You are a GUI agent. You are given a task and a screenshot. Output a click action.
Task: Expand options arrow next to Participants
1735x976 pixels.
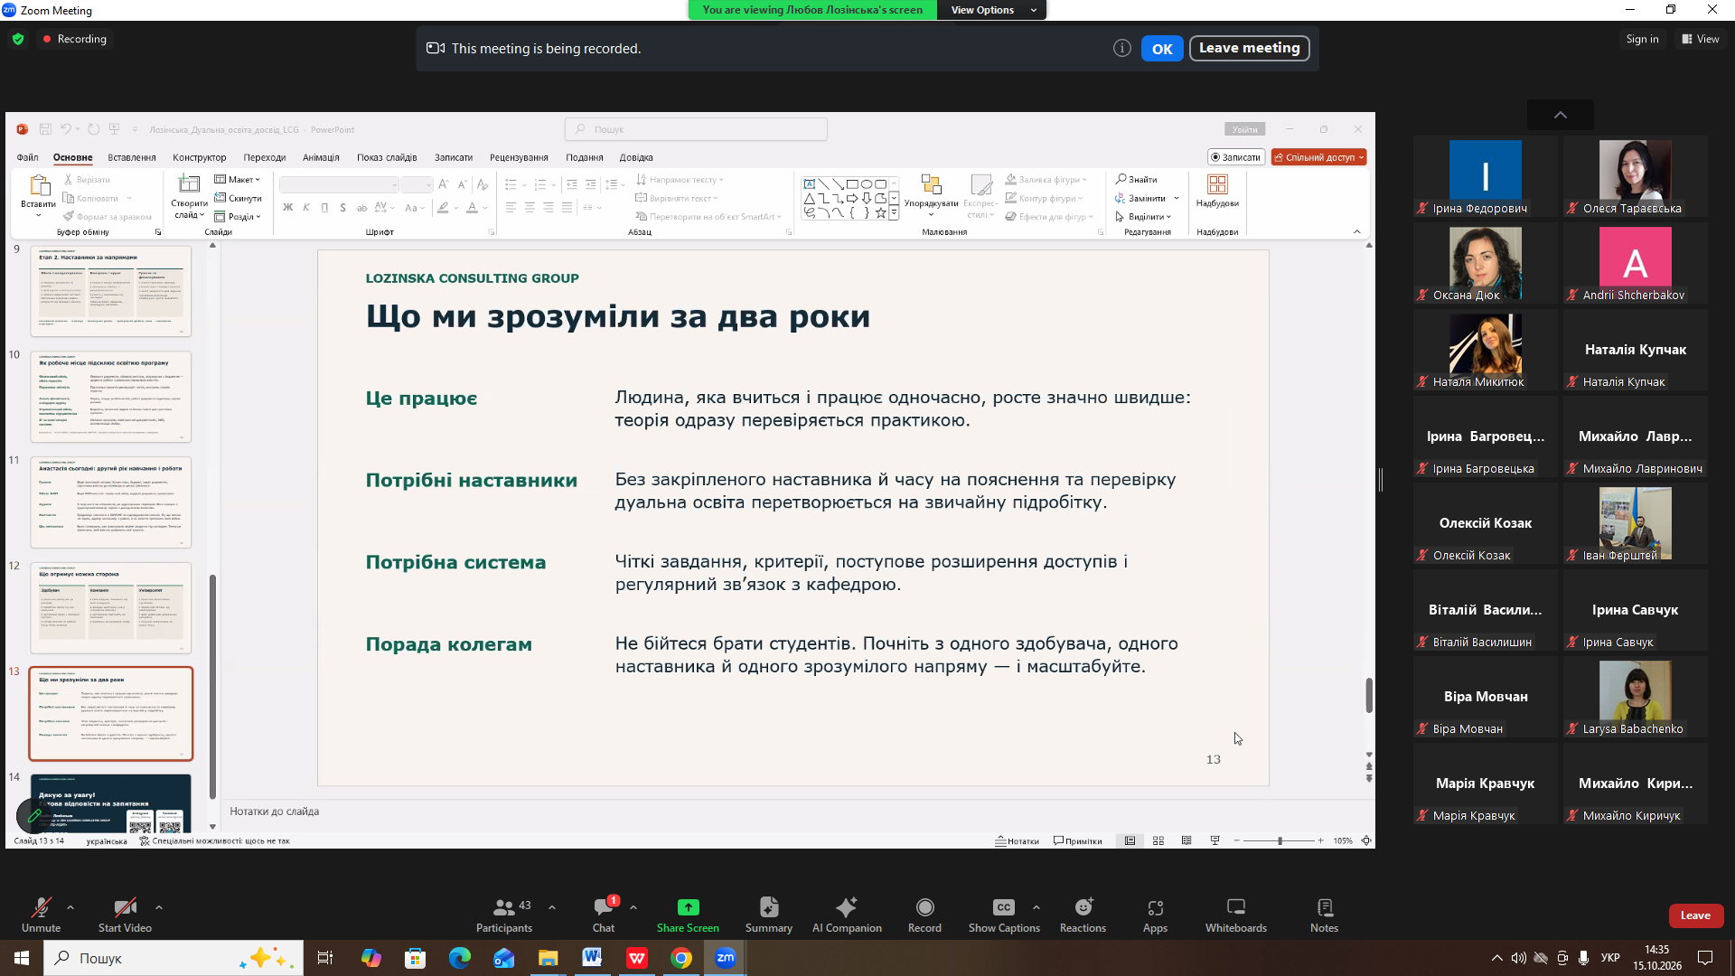click(x=552, y=906)
